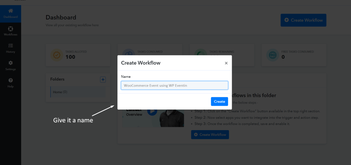Click the Connect Overview video thumbnail

(x=153, y=118)
